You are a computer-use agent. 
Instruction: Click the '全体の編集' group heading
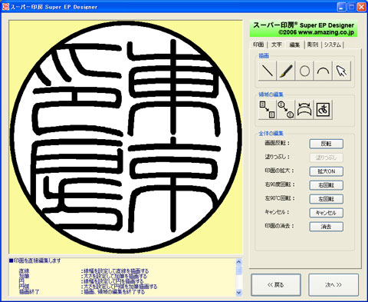(271, 134)
